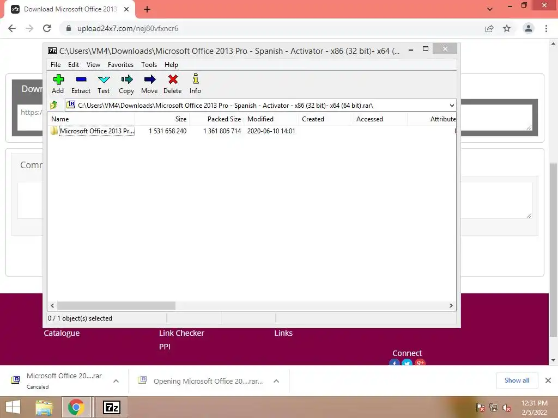Run the Test archive tool

click(x=104, y=79)
